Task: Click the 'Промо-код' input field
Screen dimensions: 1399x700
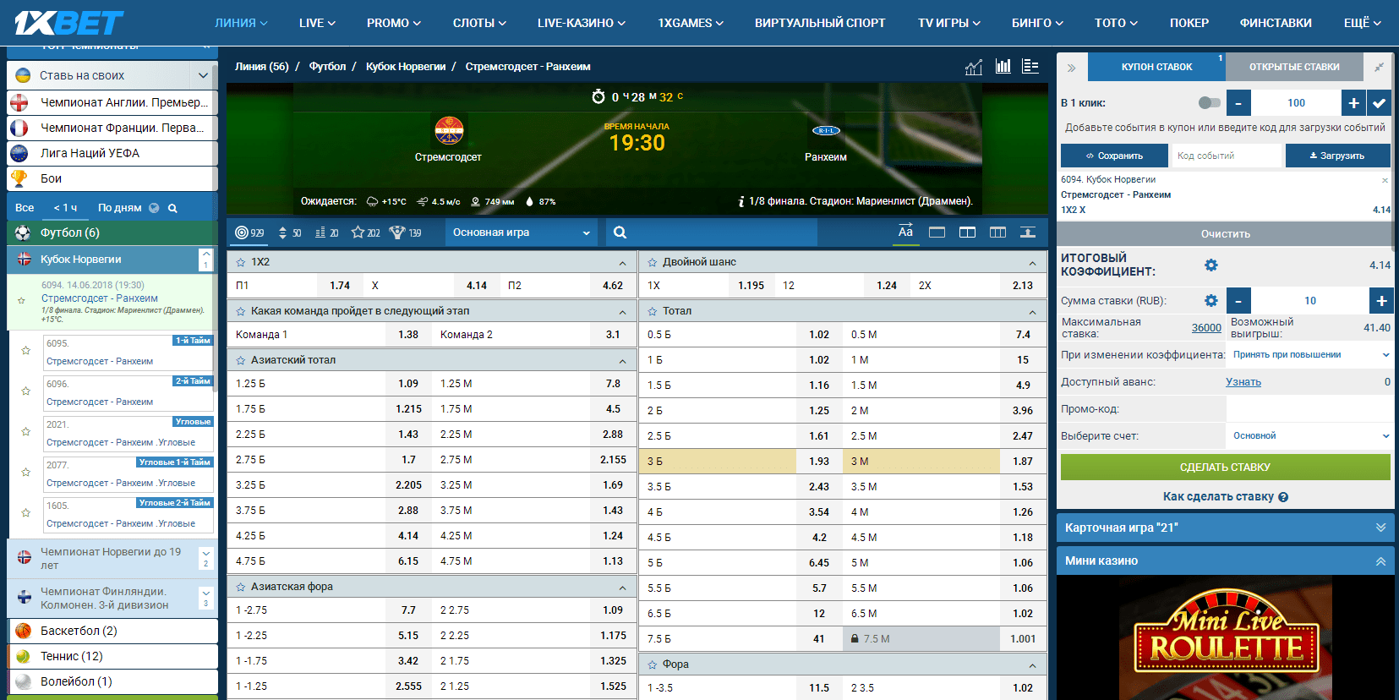Action: (x=1309, y=409)
